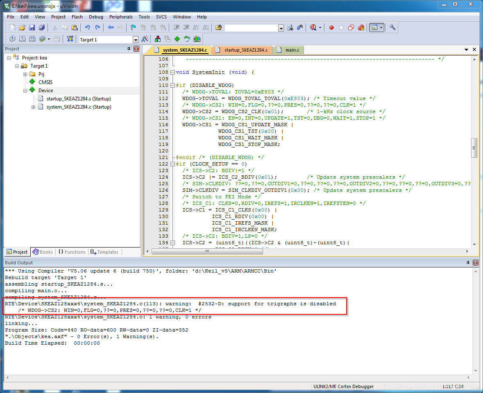Click the Open file folder icon
The height and width of the screenshot is (393, 483).
pyautogui.click(x=22, y=27)
